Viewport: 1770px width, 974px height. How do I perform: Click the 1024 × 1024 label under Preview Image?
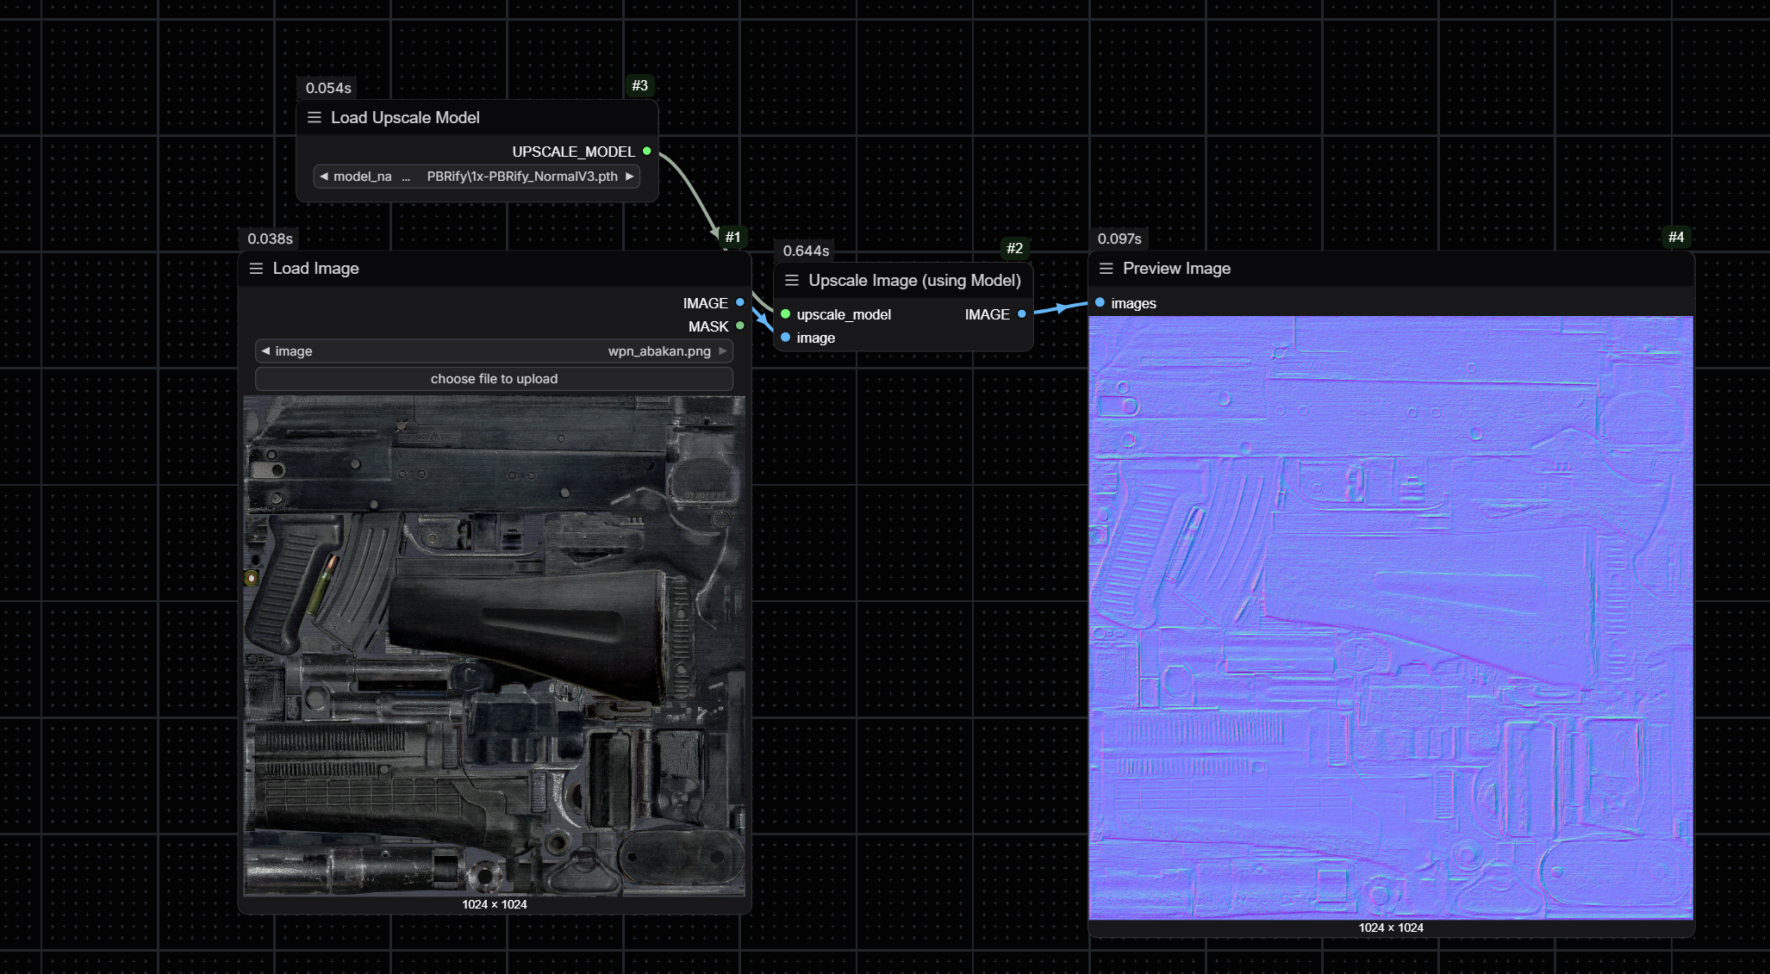[1391, 927]
